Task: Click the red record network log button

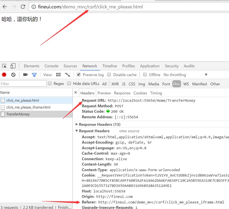Action: pyautogui.click(x=4, y=75)
